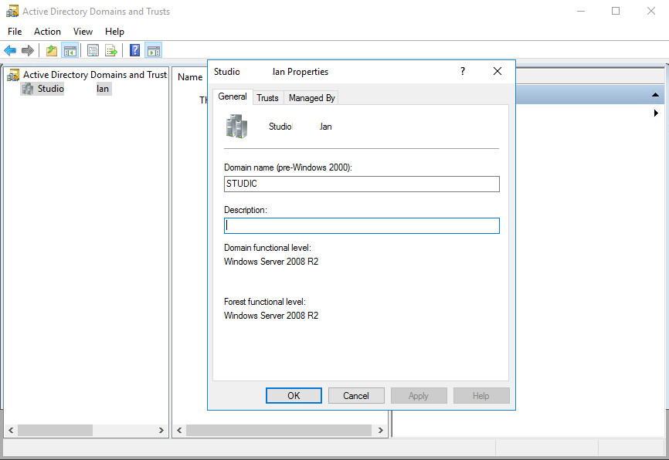This screenshot has height=460, width=669.
Task: Click right scroll arrow in console tree pane
Action: click(x=161, y=431)
